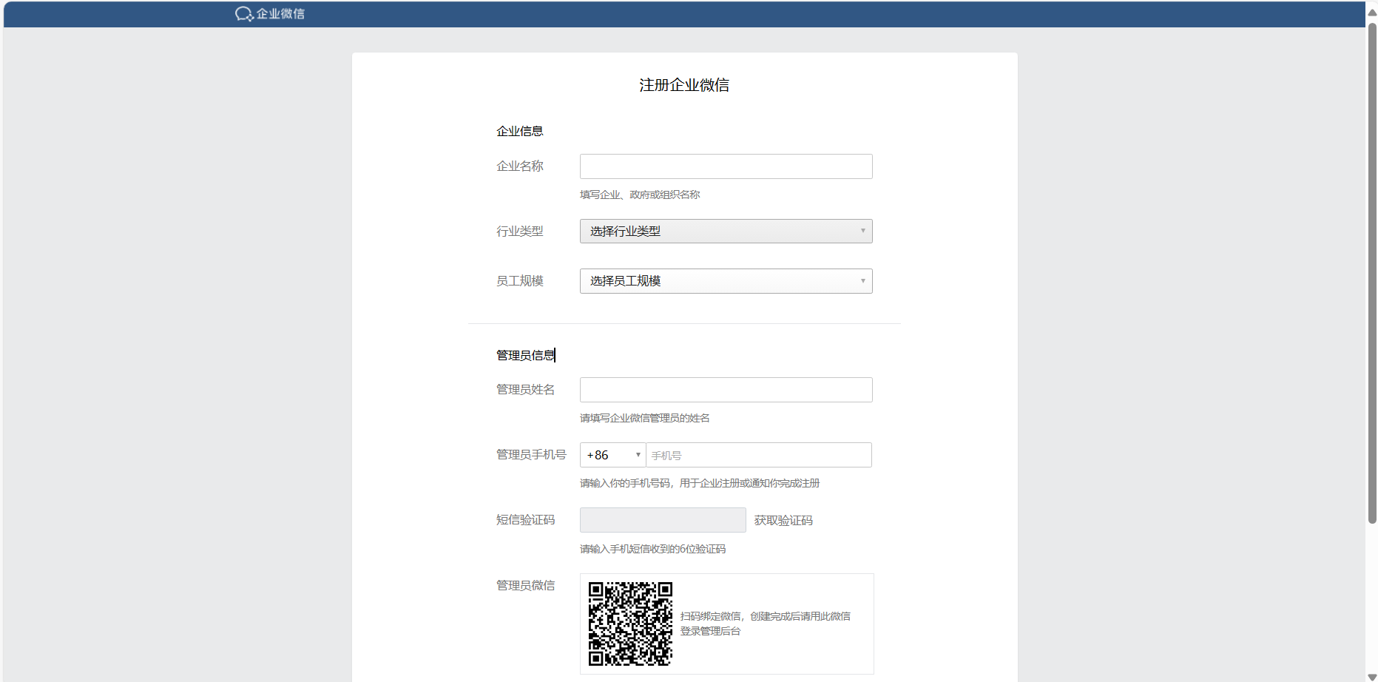Click the 管理员信息 section heading

pyautogui.click(x=525, y=355)
